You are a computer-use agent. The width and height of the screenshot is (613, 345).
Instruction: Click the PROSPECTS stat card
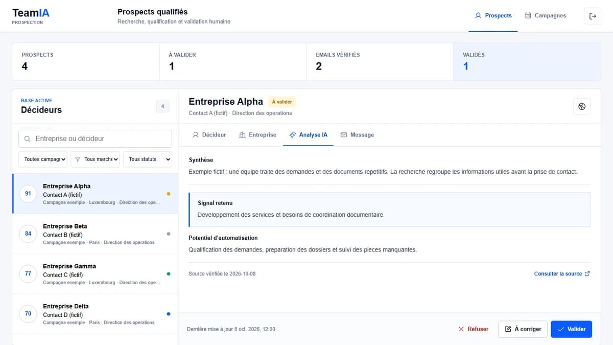click(x=86, y=62)
